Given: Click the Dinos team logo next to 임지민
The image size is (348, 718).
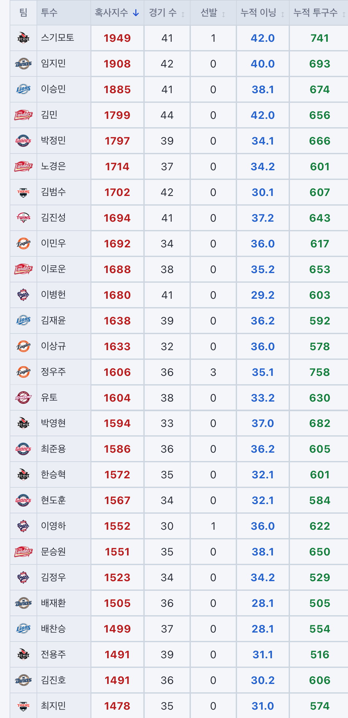Looking at the screenshot, I should coord(23,64).
